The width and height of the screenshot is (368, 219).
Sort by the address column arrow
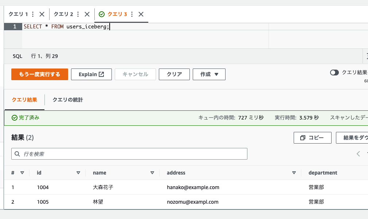pos(294,173)
